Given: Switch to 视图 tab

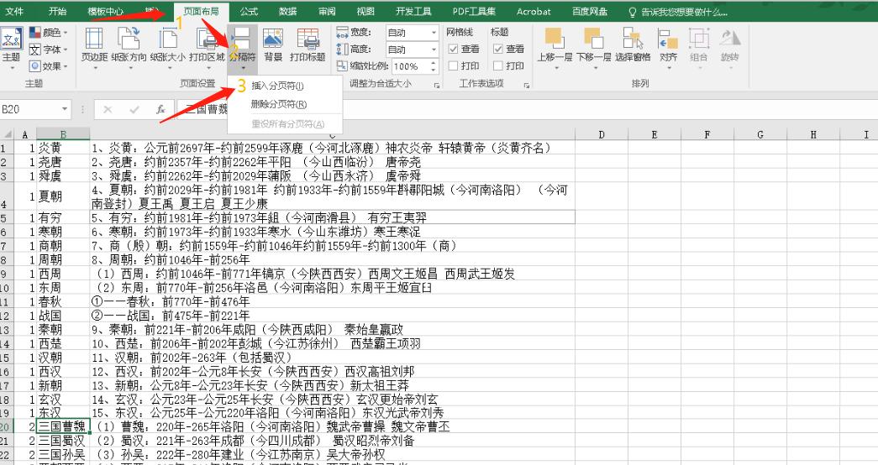Looking at the screenshot, I should [x=365, y=11].
